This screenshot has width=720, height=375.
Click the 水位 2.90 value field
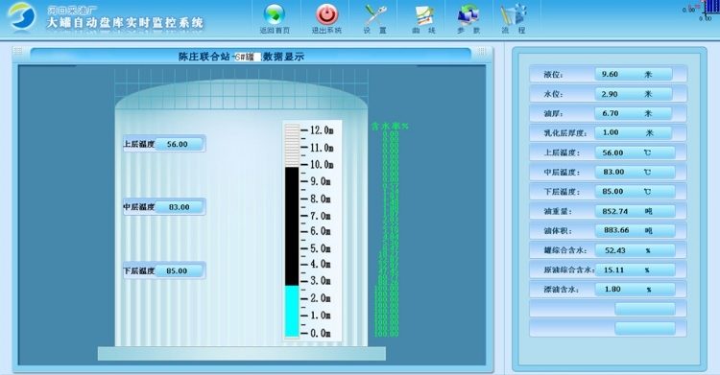click(x=634, y=94)
